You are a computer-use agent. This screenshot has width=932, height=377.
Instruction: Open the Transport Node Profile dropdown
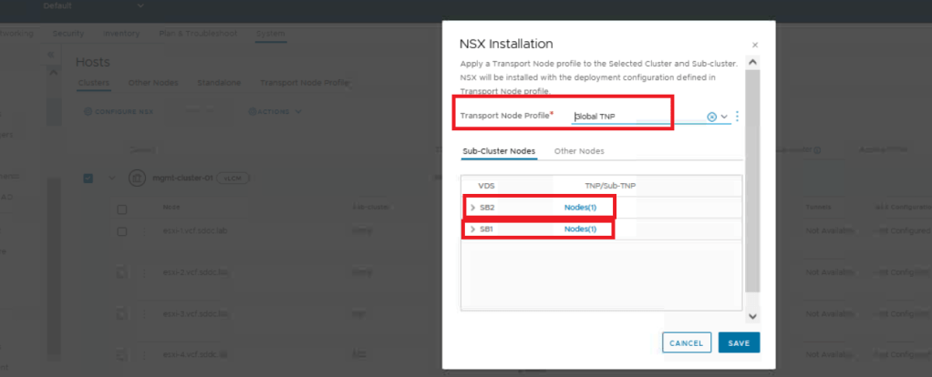click(x=724, y=117)
